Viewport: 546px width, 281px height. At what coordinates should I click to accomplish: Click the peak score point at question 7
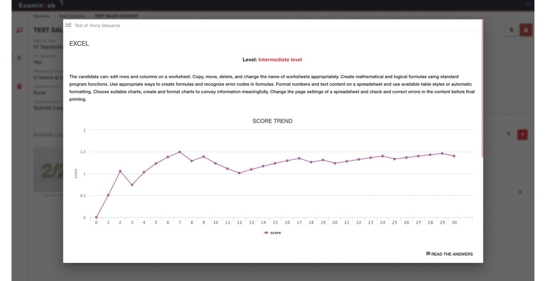coord(180,152)
